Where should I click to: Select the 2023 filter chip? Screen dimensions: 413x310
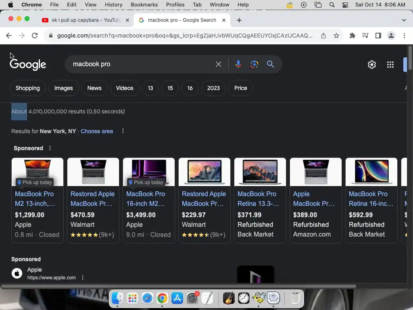point(213,88)
